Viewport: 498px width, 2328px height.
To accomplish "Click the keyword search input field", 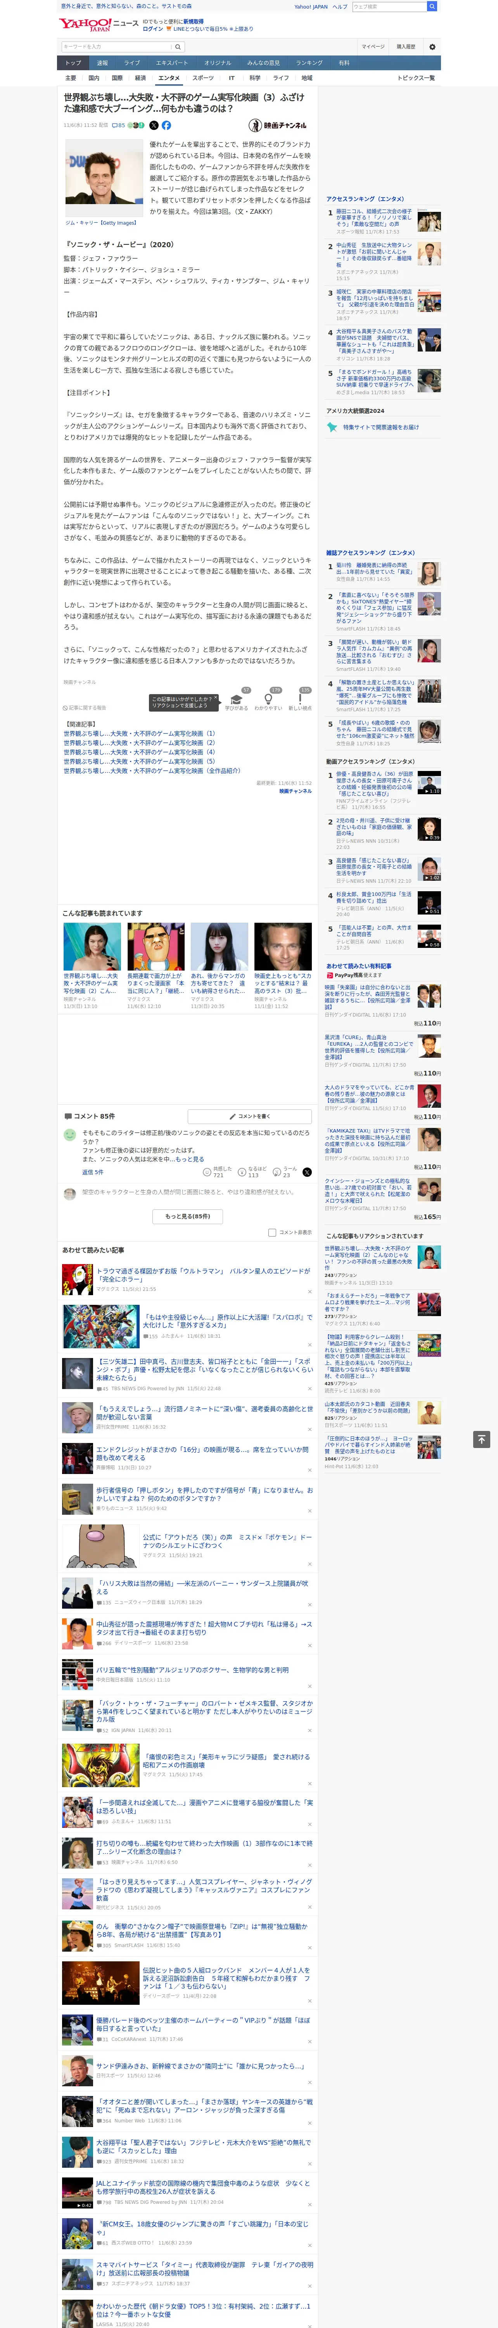I will point(116,47).
